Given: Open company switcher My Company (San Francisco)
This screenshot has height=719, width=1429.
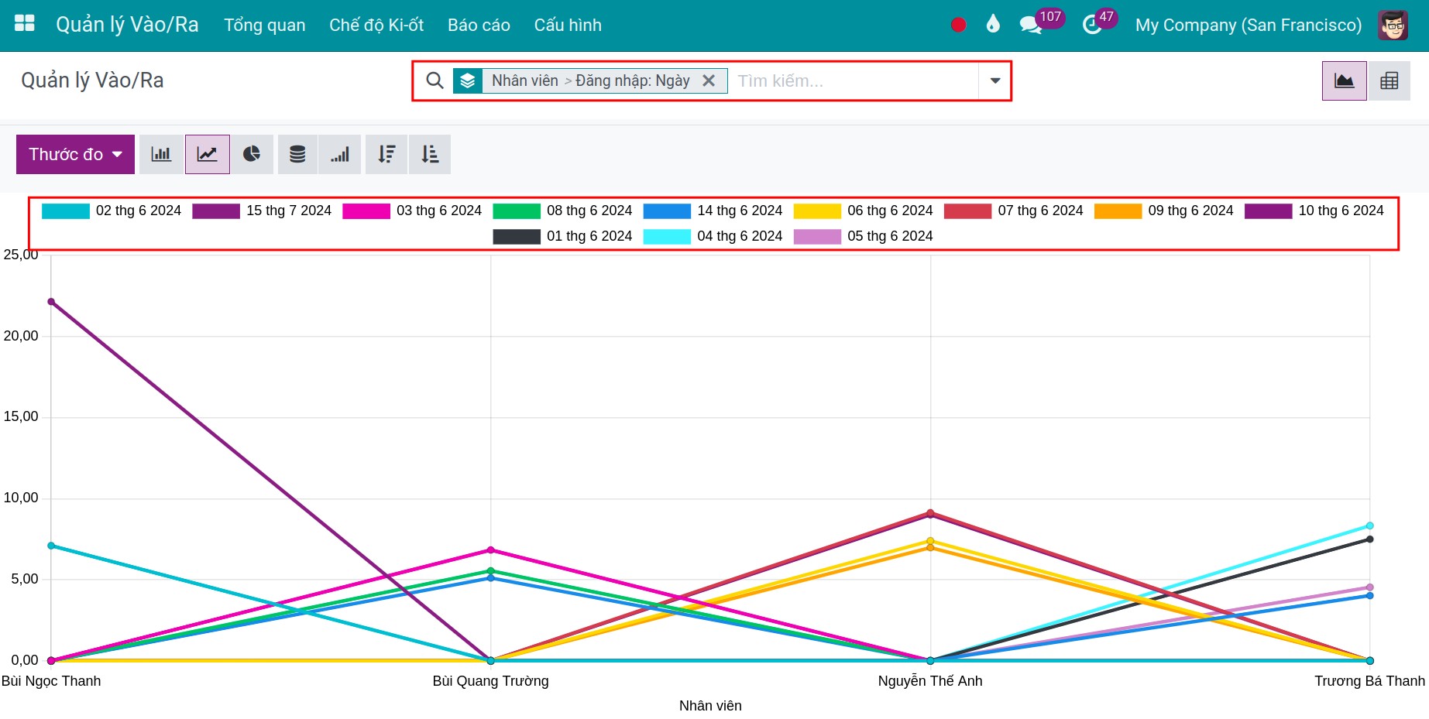Looking at the screenshot, I should (1248, 25).
